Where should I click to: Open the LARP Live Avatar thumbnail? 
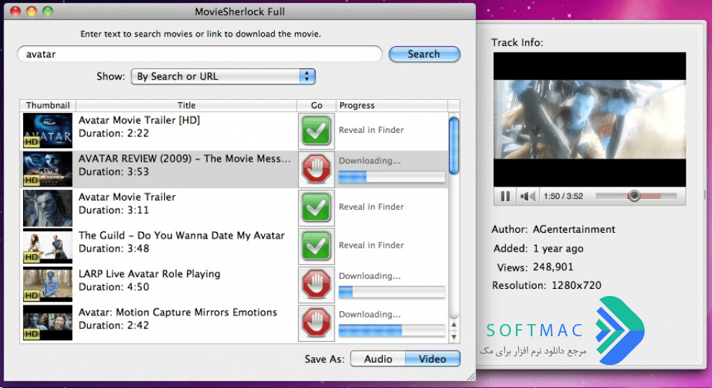pos(47,285)
